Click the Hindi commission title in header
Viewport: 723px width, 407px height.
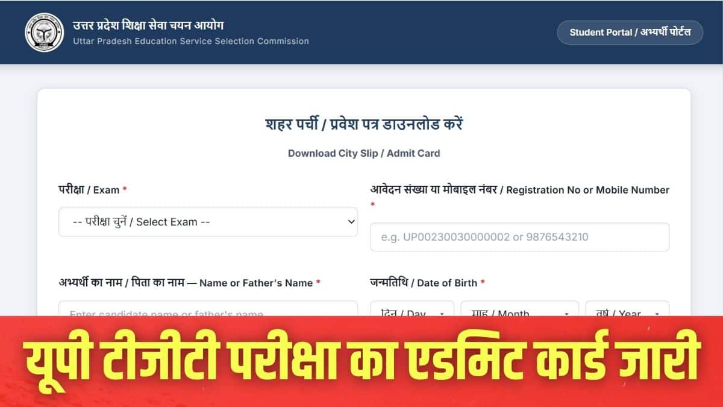pyautogui.click(x=148, y=25)
